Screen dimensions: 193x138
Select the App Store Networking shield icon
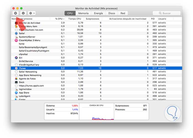coord(16,75)
